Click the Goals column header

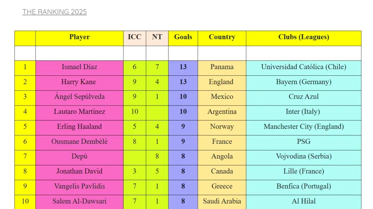[183, 37]
